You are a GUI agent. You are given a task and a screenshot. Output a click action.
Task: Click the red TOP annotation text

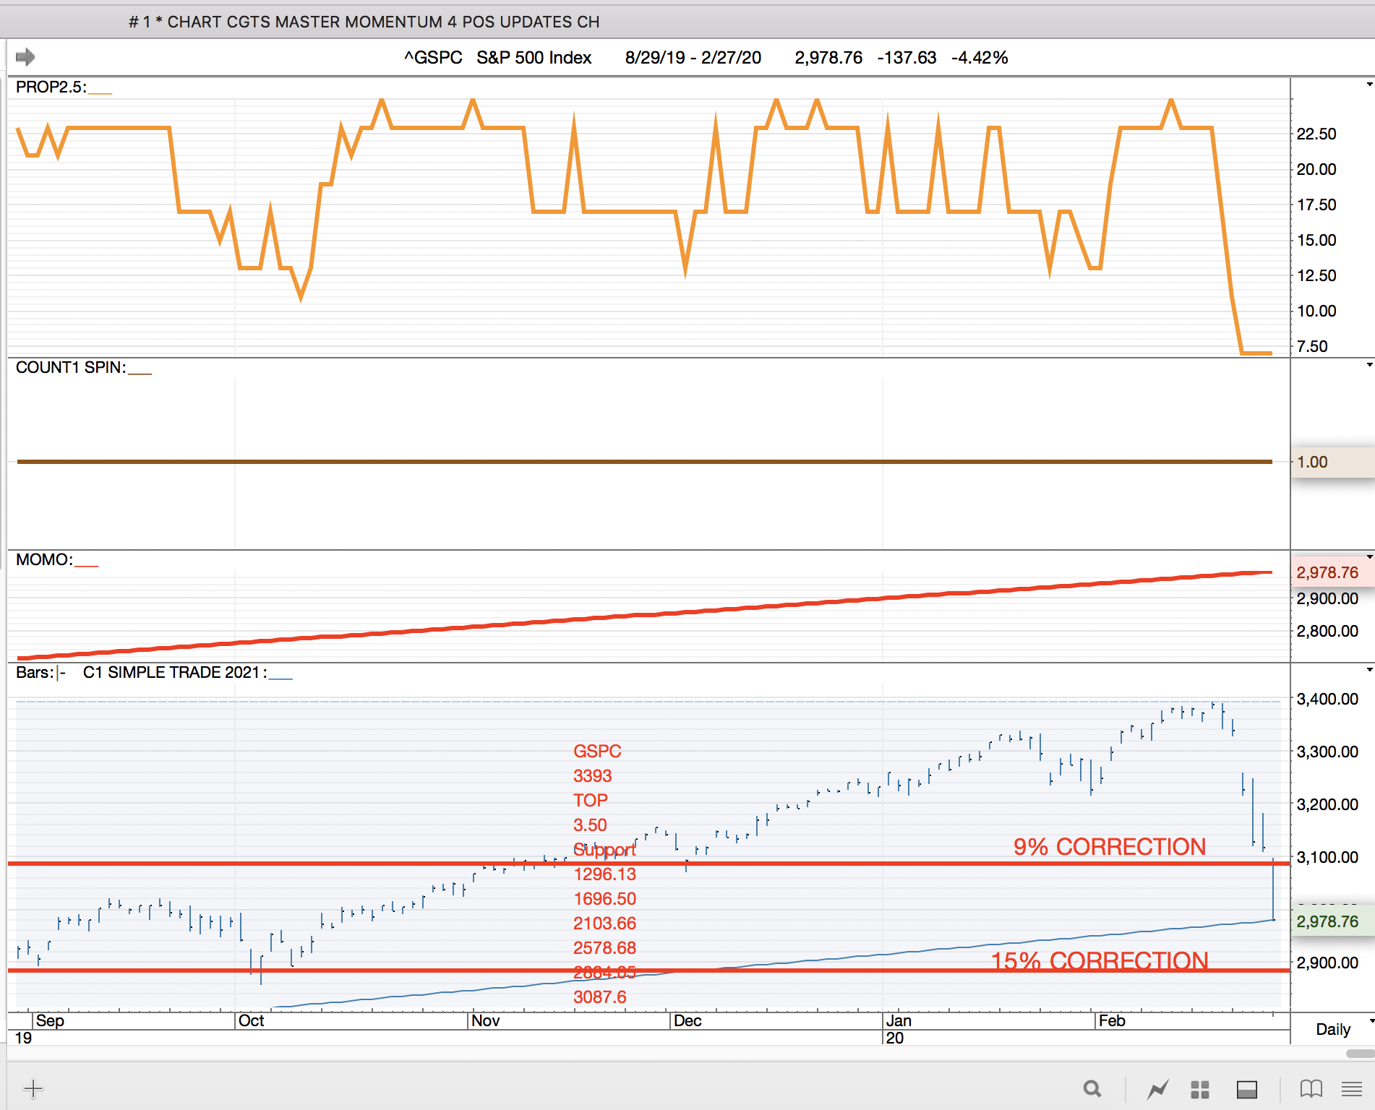(x=590, y=800)
